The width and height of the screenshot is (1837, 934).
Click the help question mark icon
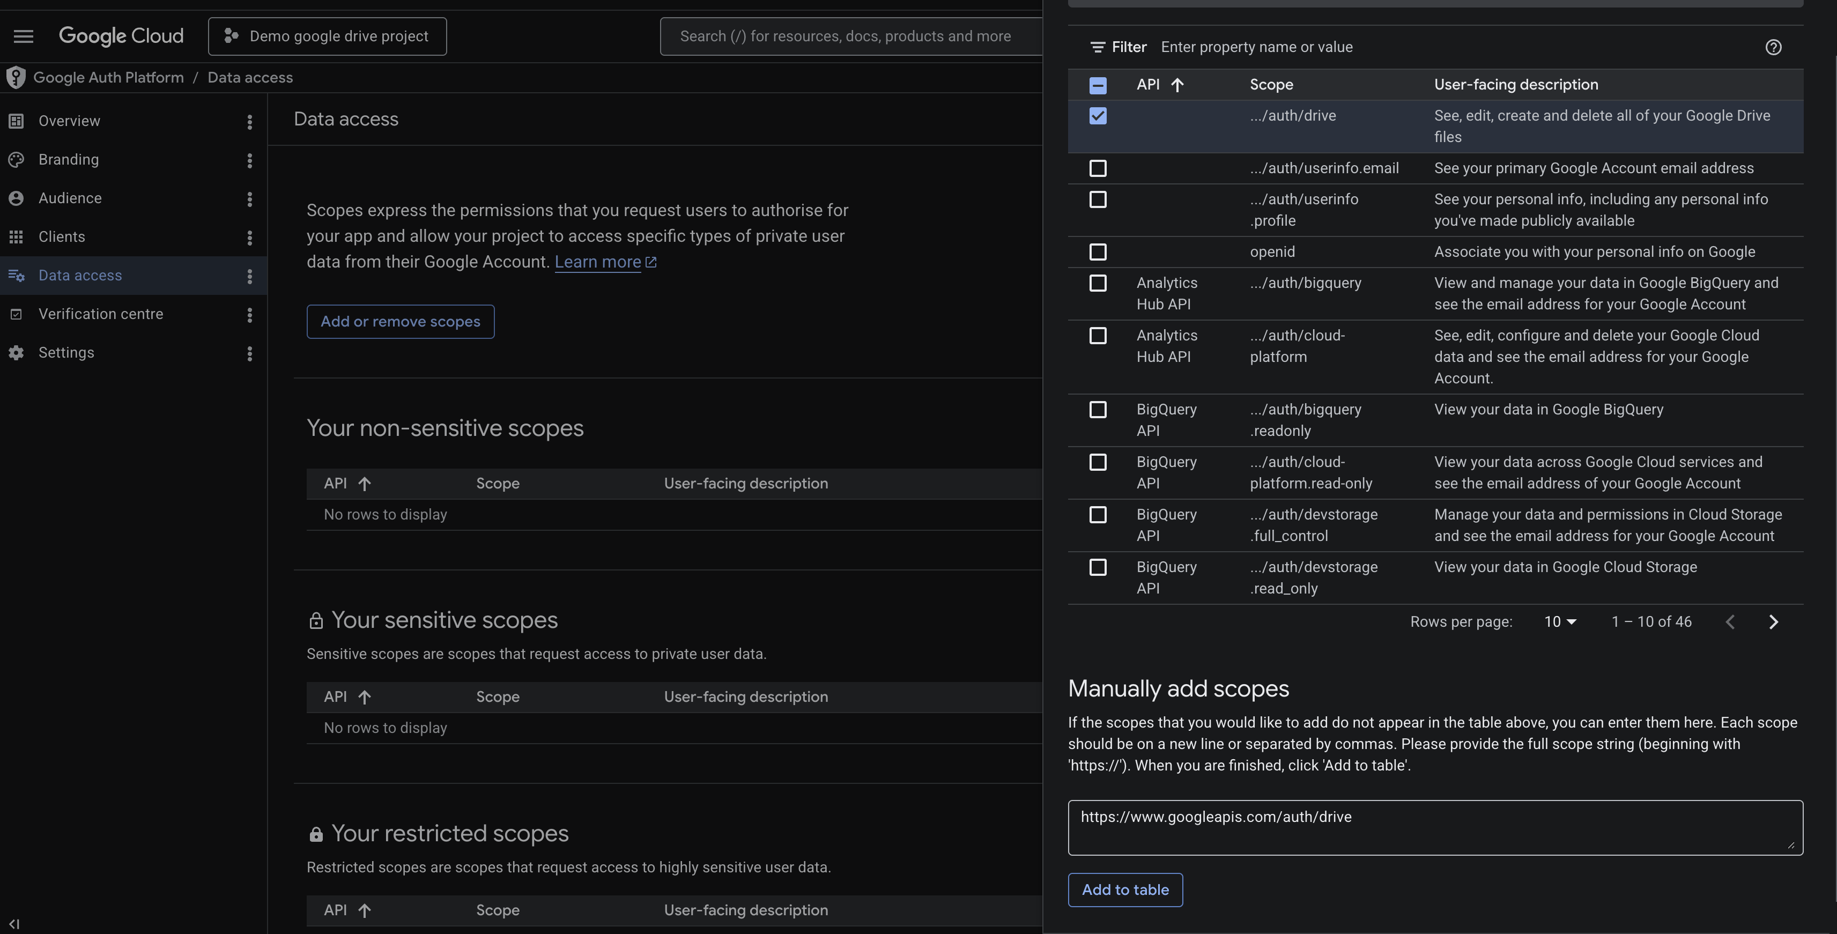1773,47
